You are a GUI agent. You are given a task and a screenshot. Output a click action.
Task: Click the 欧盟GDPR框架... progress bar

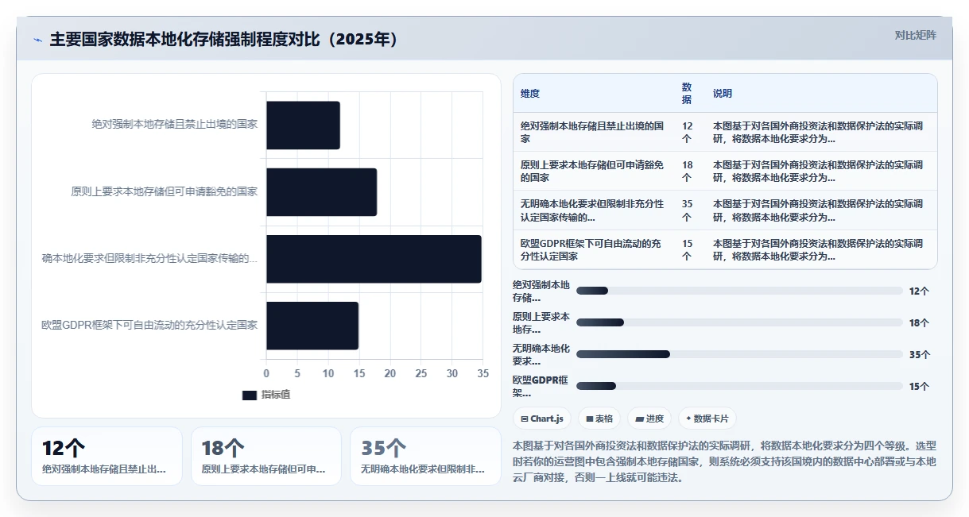tap(739, 386)
